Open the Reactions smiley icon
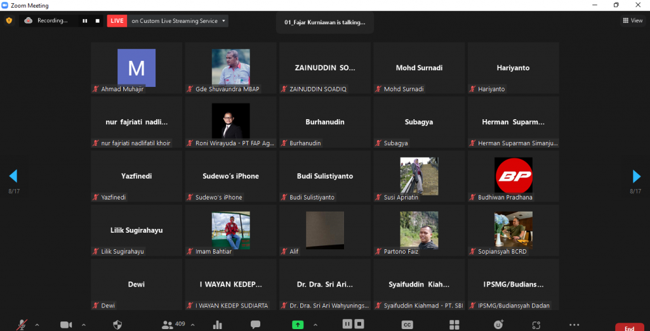Image resolution: width=650 pixels, height=331 pixels. coord(498,325)
